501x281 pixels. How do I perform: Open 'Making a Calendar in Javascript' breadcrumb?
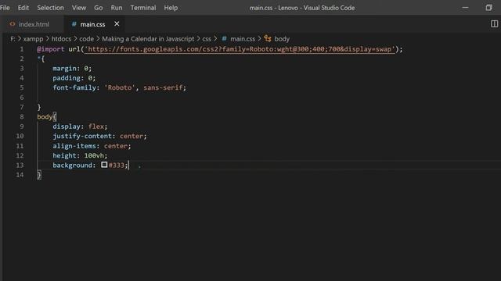pos(148,39)
